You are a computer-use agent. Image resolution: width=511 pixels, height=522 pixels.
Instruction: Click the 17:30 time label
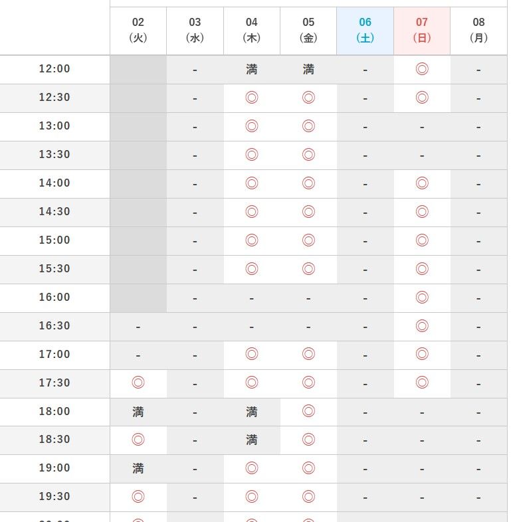click(x=54, y=383)
